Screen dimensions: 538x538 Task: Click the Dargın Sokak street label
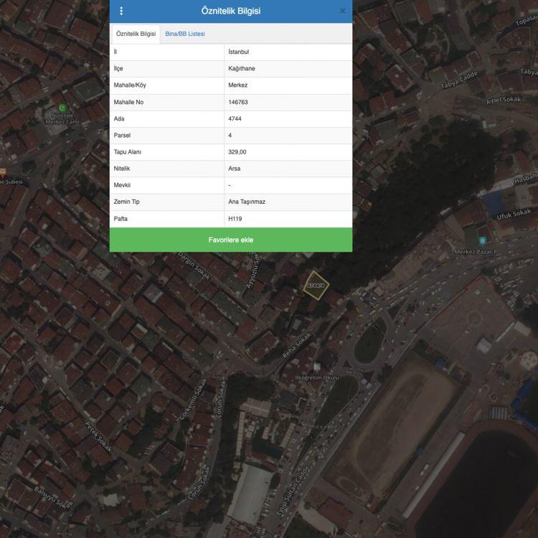pos(194,266)
